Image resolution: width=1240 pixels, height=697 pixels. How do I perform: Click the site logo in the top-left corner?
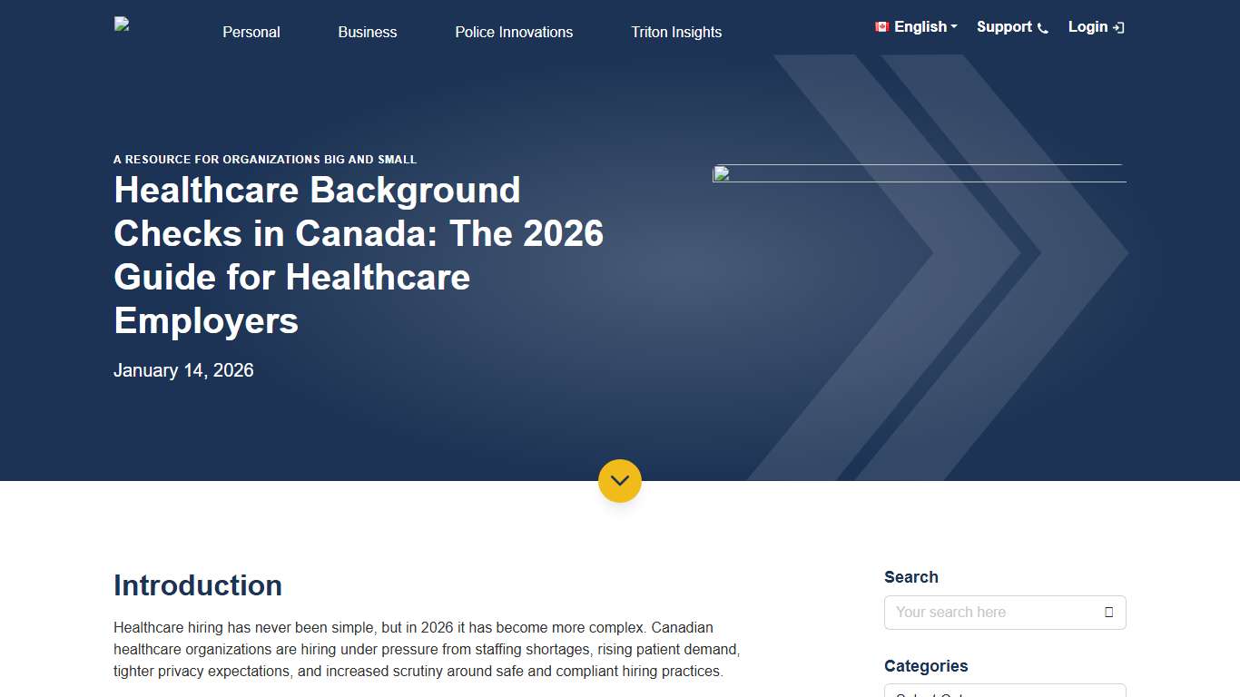pos(121,25)
